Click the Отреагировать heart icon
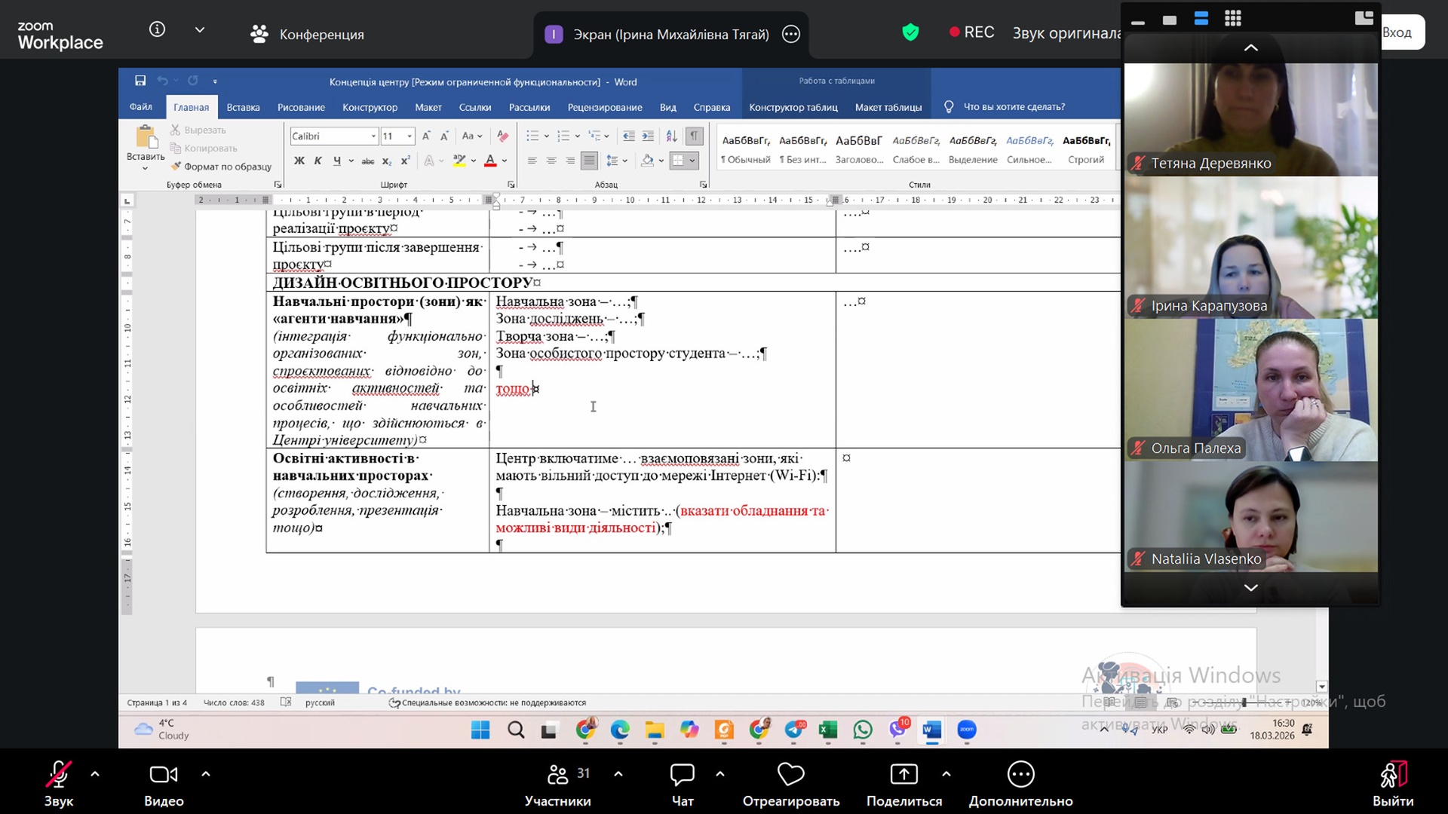This screenshot has height=814, width=1448. coord(790,775)
